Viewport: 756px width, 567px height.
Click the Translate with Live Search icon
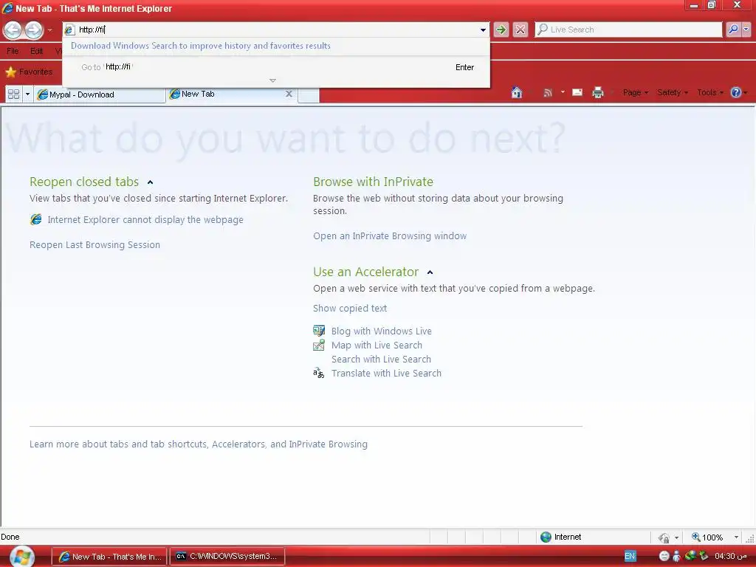319,373
